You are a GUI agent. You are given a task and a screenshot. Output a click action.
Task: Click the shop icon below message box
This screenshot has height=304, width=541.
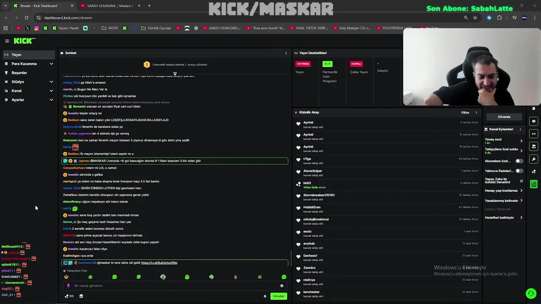pyautogui.click(x=81, y=296)
